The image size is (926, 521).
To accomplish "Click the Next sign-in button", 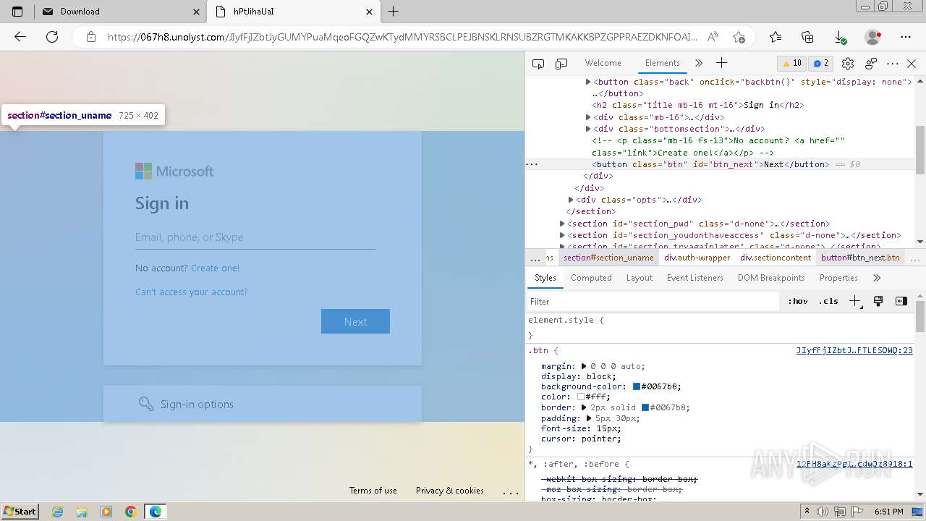I will (x=355, y=322).
